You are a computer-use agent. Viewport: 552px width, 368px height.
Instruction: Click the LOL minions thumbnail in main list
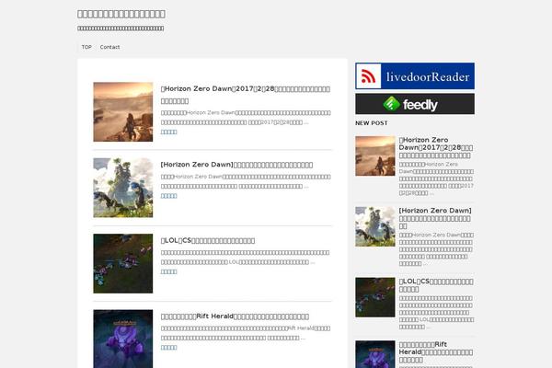click(123, 263)
